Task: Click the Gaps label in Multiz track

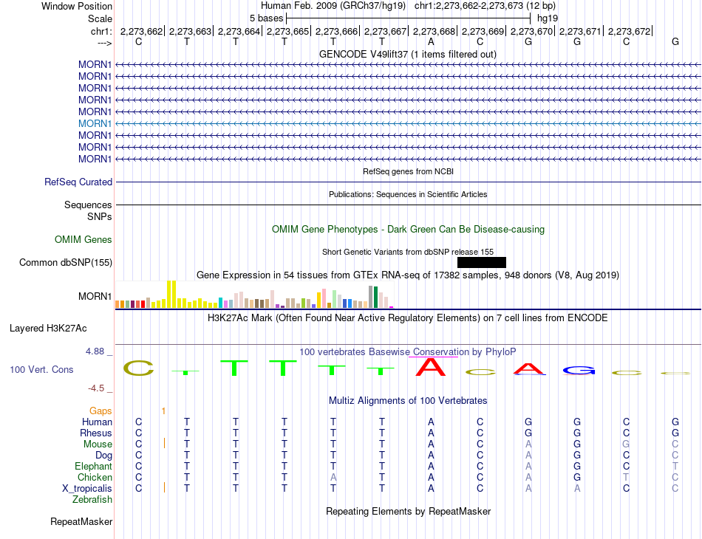Action: pos(100,411)
